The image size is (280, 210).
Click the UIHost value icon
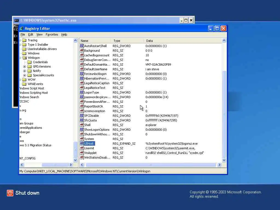tap(81, 143)
